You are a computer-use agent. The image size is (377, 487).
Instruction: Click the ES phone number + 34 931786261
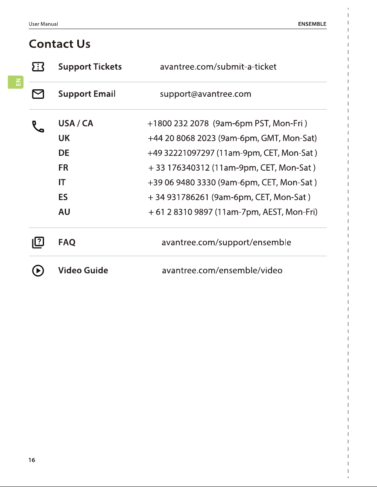pyautogui.click(x=179, y=198)
